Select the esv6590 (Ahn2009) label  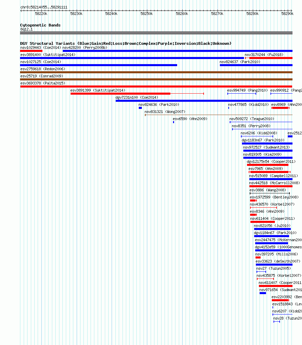[190, 119]
